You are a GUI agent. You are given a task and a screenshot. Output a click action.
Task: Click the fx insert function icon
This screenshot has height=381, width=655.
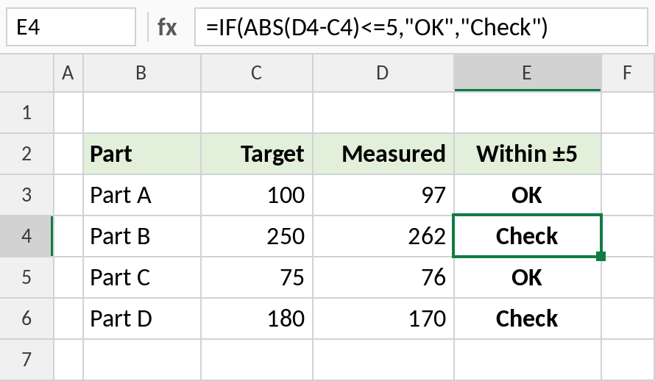point(167,27)
